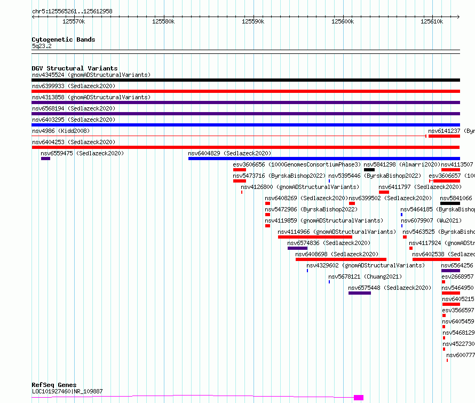This screenshot has width=475, height=403.
Task: Click nsv4329602 gnomADStructuralVariants label
Action: pos(366,265)
